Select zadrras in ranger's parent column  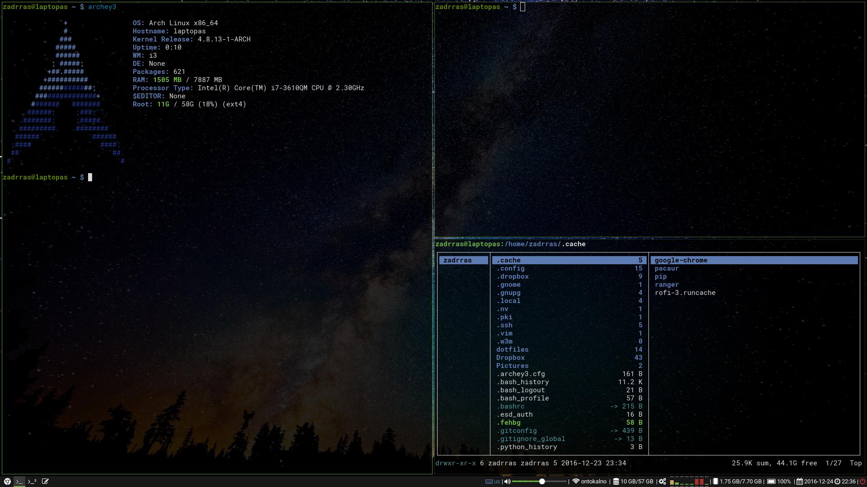pos(463,260)
